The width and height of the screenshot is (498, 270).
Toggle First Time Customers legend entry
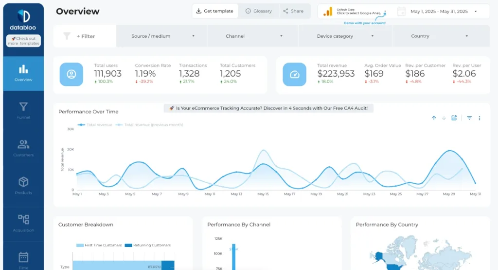coord(100,245)
